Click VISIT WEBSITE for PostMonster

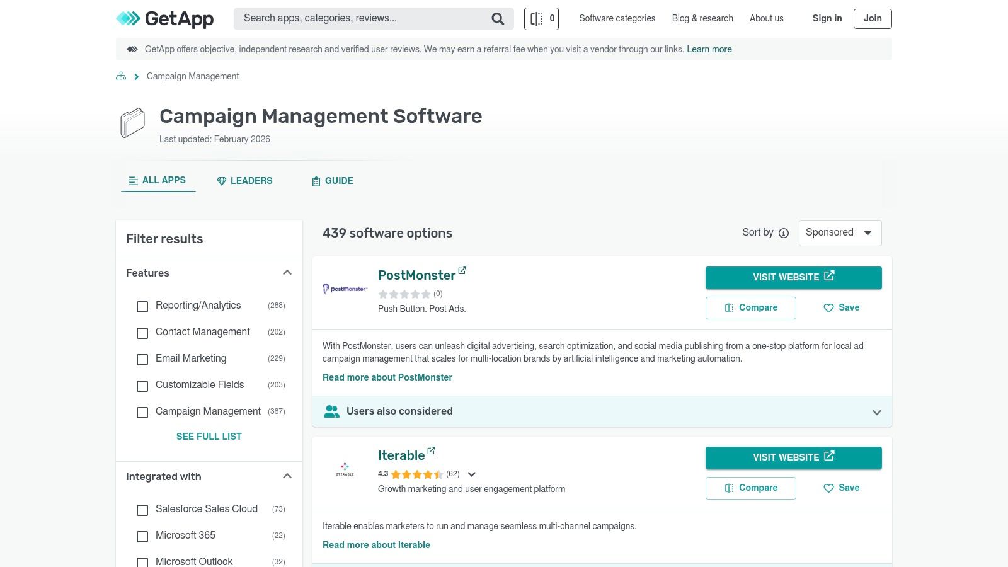coord(793,277)
